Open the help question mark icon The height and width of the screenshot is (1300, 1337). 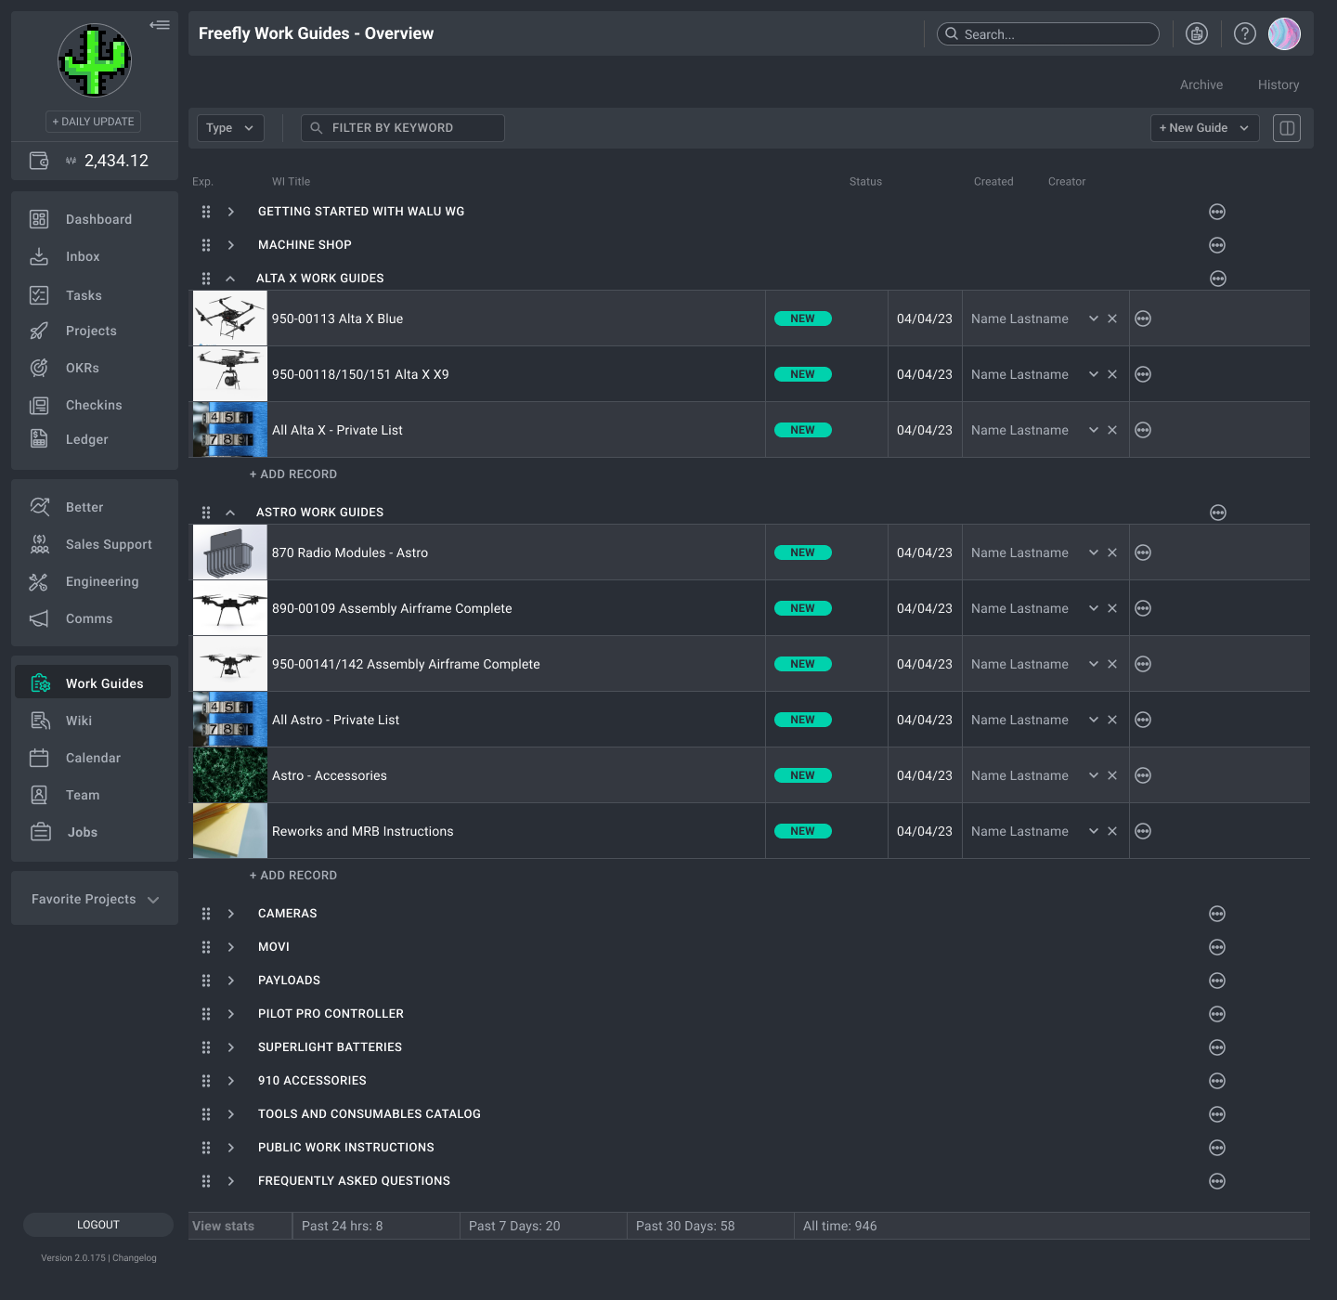click(x=1245, y=33)
